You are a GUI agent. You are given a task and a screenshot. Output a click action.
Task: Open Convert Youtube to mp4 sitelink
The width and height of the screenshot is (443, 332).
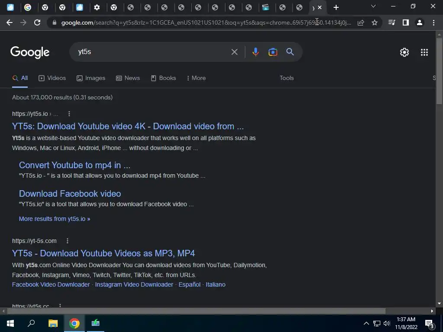pyautogui.click(x=74, y=165)
